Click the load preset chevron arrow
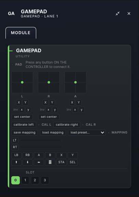This screenshot has width=139, height=197. tap(102, 132)
